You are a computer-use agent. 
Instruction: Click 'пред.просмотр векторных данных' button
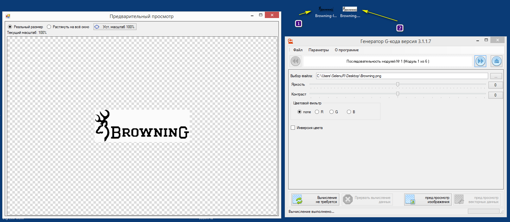pyautogui.click(x=477, y=200)
